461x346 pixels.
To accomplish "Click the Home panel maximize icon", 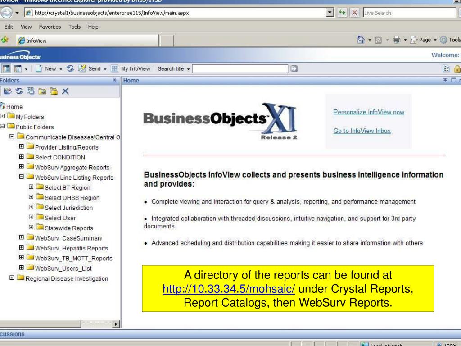I will pyautogui.click(x=453, y=80).
